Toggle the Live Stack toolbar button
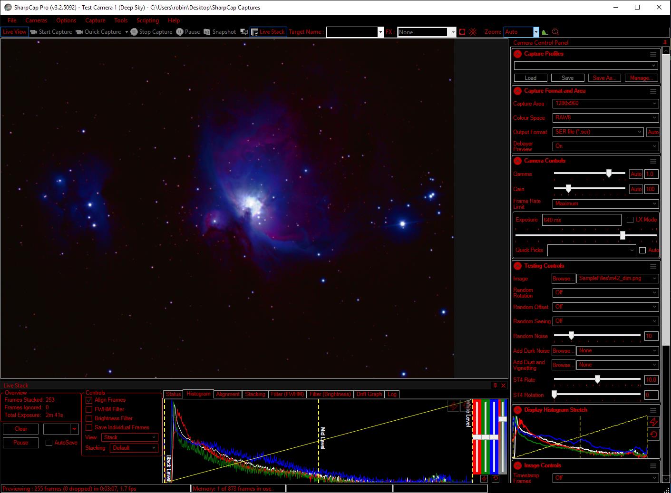The width and height of the screenshot is (671, 493). pos(268,32)
